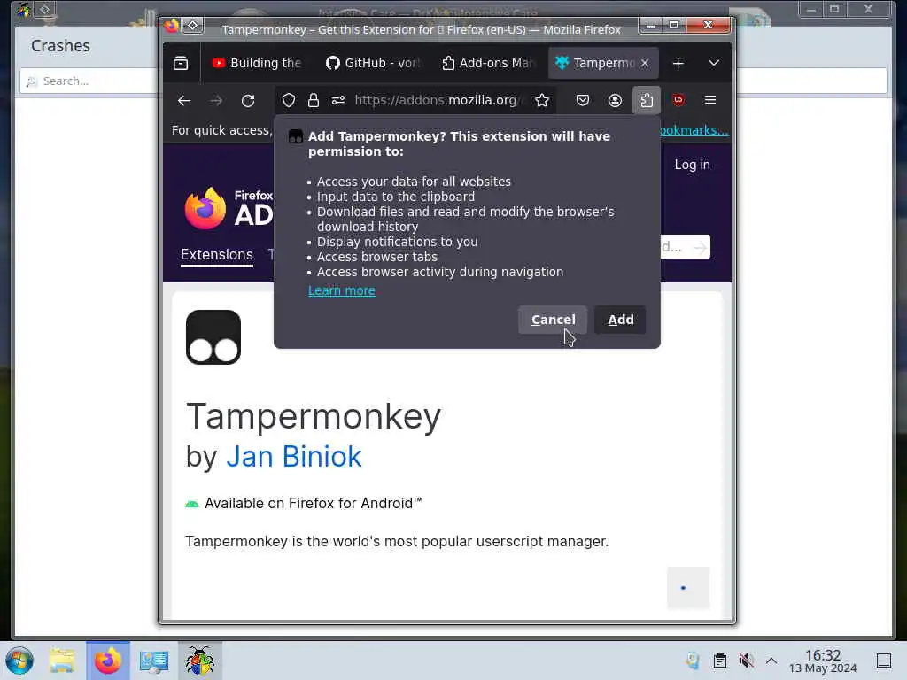Click the Firefox Add-ons logo
907x680 pixels.
pyautogui.click(x=229, y=209)
